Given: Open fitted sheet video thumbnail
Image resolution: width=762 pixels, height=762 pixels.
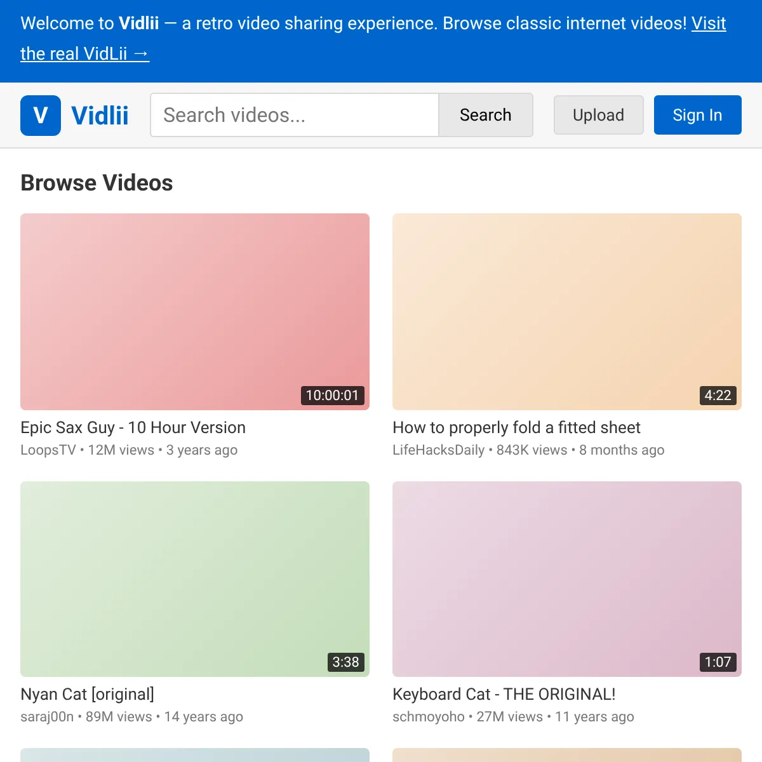Looking at the screenshot, I should click(567, 312).
